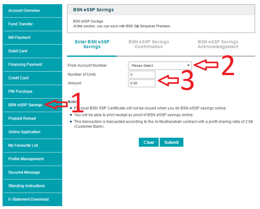View Secured Message section
260x209 pixels.
[32, 172]
